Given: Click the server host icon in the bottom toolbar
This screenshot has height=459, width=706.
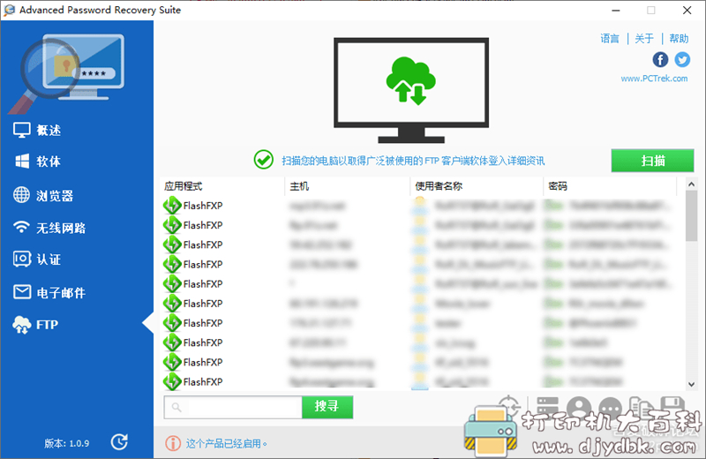Looking at the screenshot, I should pyautogui.click(x=547, y=406).
